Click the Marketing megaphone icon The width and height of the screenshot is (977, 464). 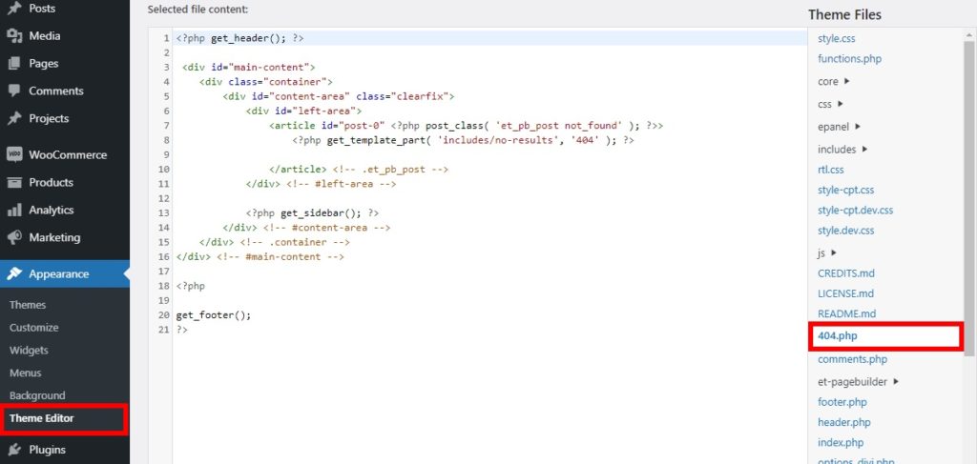[14, 237]
